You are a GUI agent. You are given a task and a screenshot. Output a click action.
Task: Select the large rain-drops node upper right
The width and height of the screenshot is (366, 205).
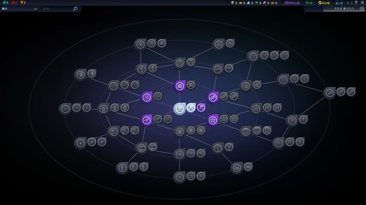coord(253,57)
